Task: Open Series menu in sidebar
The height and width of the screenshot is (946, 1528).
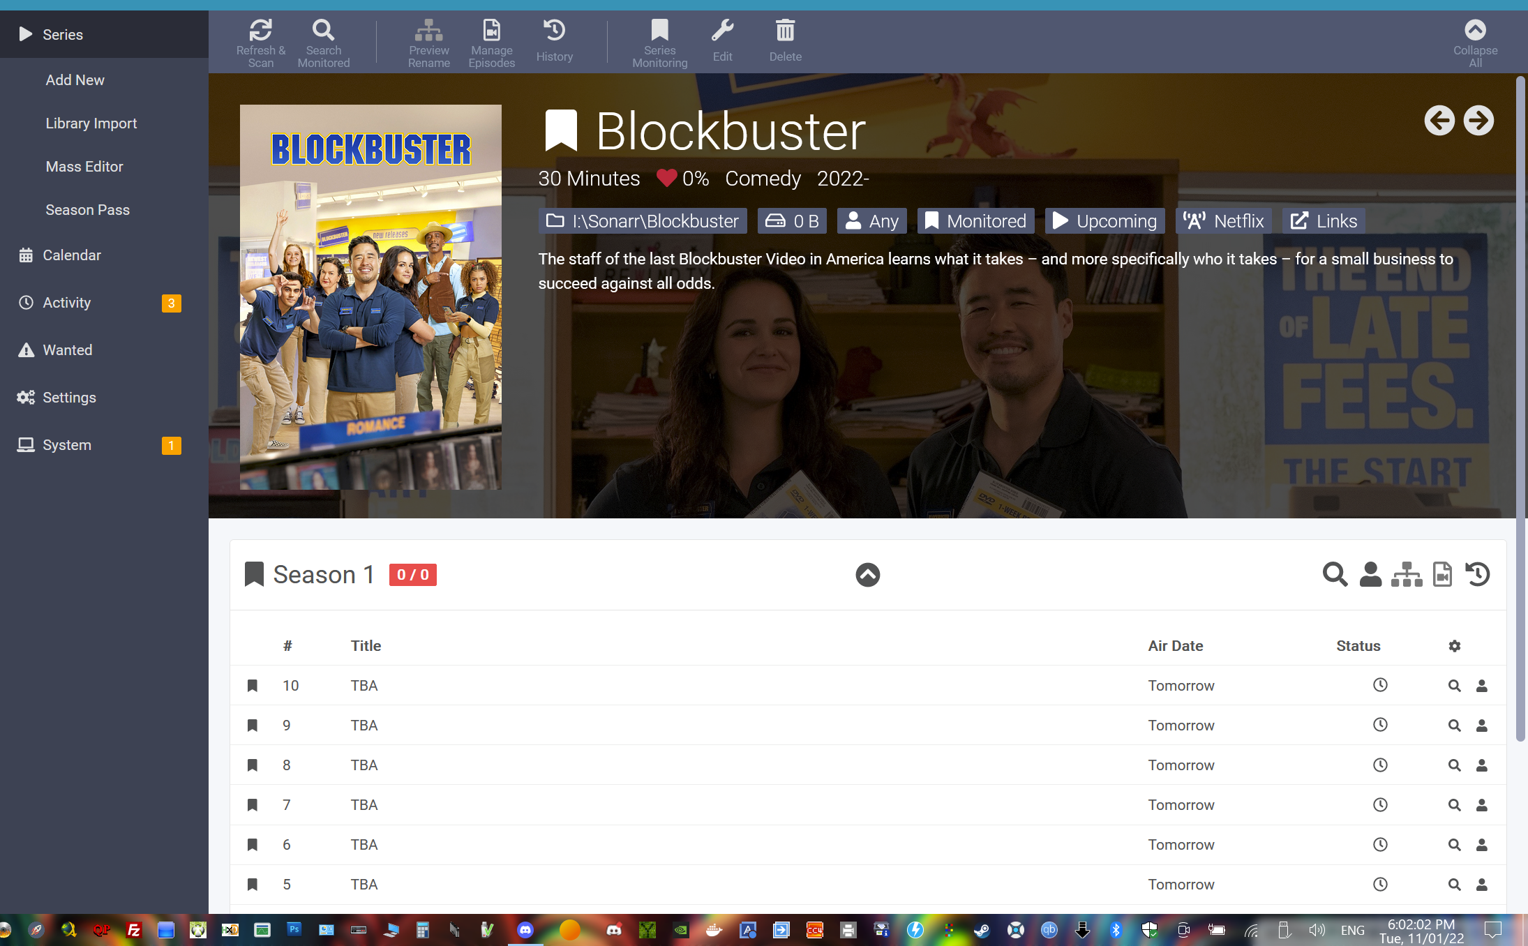Action: [104, 34]
